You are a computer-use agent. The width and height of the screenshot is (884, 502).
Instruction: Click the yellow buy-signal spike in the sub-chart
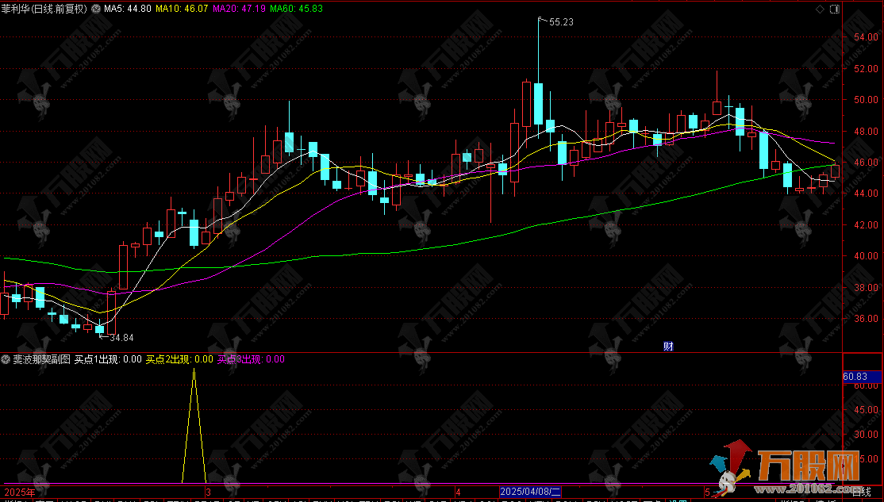click(x=194, y=425)
